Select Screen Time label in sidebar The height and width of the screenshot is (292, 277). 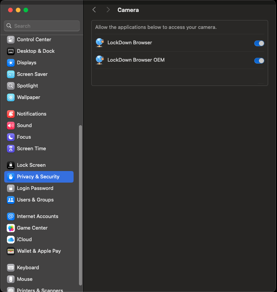point(32,148)
